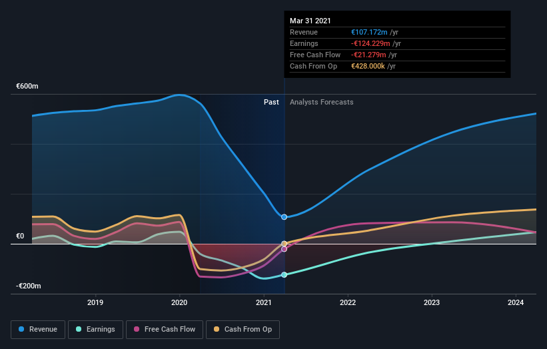Click the Mar 31 2021 tooltip date
547x349 pixels.
pyautogui.click(x=310, y=21)
